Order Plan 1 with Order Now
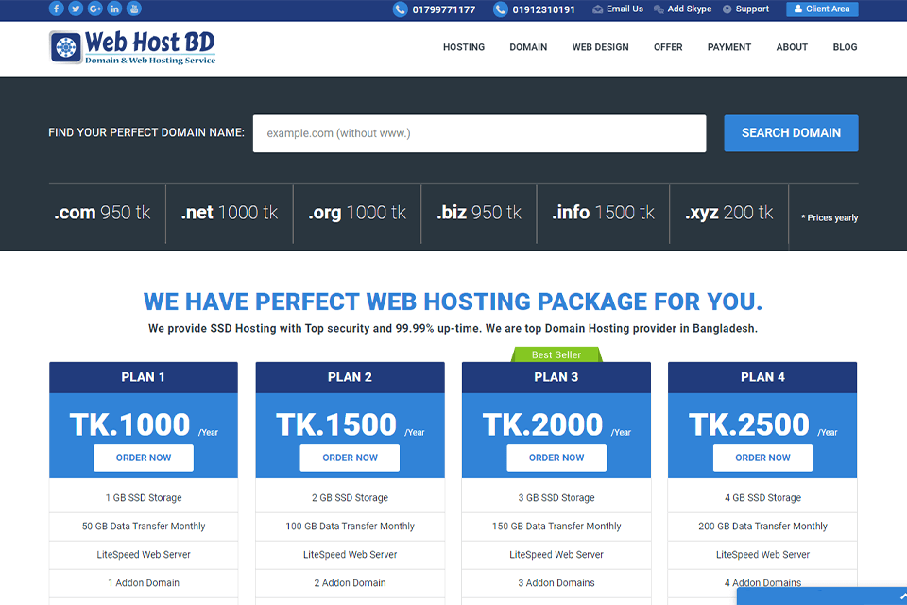The height and width of the screenshot is (605, 907). point(144,458)
